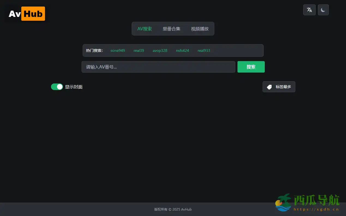Image resolution: width=346 pixels, height=216 pixels.
Task: Open 标签最多 tag sorting
Action: click(x=279, y=87)
